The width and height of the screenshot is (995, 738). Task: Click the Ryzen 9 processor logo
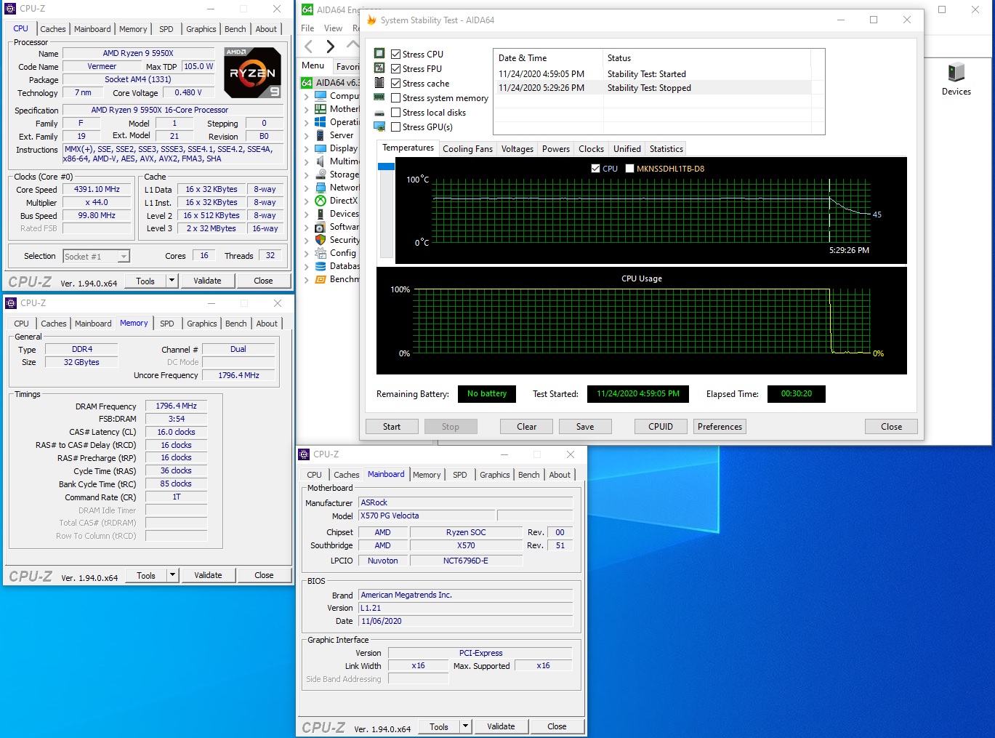tap(252, 73)
